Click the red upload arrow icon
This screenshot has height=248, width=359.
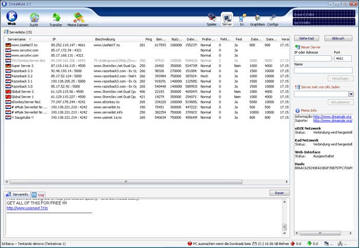click(293, 244)
